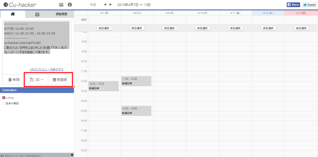The height and width of the screenshot is (157, 318).
Task: Toggle the 日本の祝日 calendar color box
Action: coord(4,104)
